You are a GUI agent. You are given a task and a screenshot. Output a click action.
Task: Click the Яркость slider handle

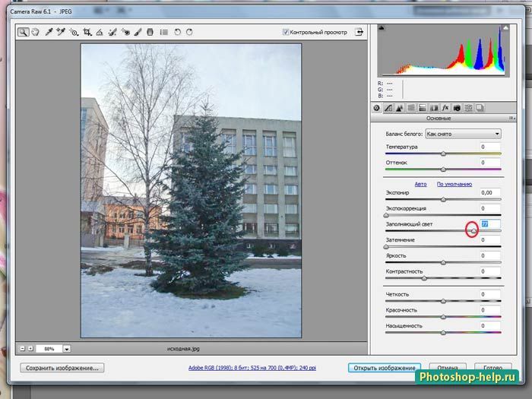coord(443,263)
